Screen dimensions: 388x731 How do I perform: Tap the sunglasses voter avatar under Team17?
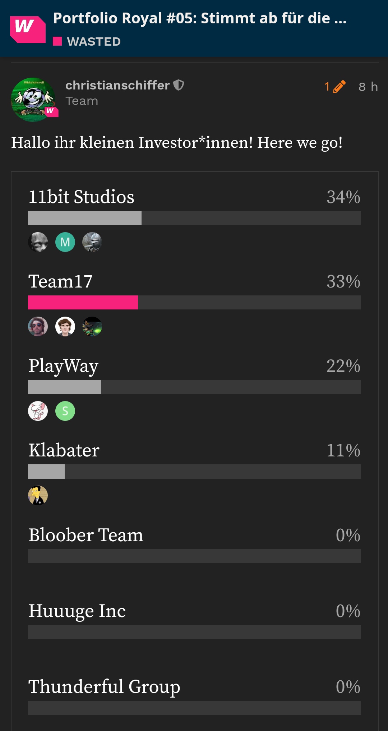coord(38,326)
